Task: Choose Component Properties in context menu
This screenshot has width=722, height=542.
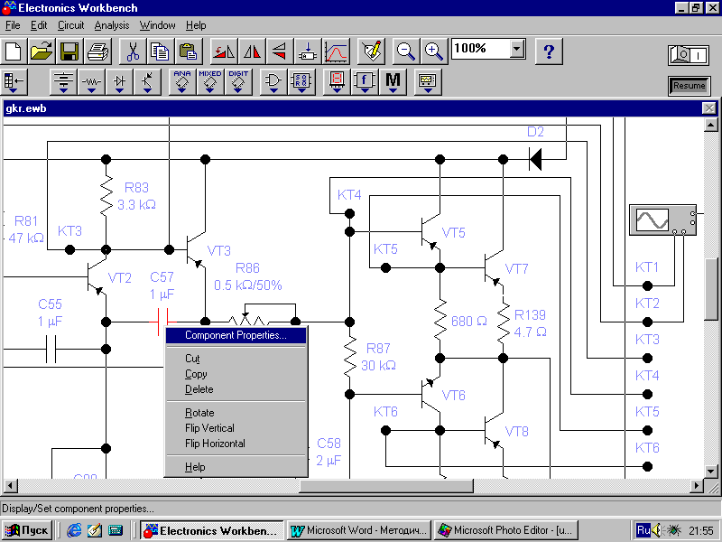Action: (x=236, y=335)
